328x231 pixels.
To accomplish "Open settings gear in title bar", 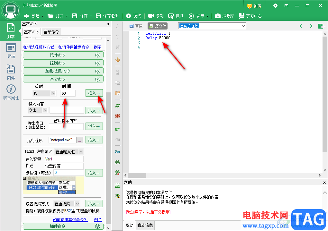I will click(x=275, y=6).
